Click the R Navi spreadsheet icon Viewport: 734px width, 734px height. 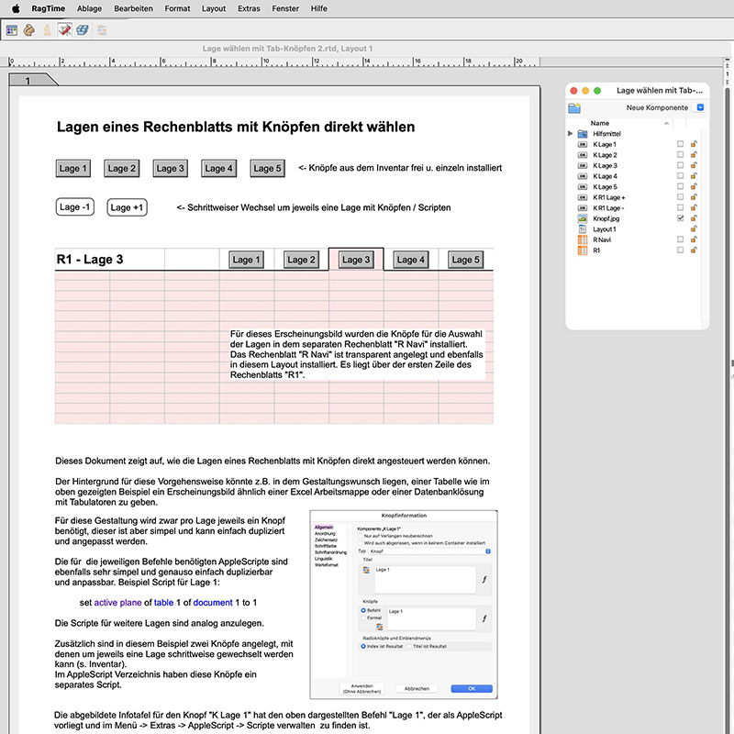(x=583, y=239)
